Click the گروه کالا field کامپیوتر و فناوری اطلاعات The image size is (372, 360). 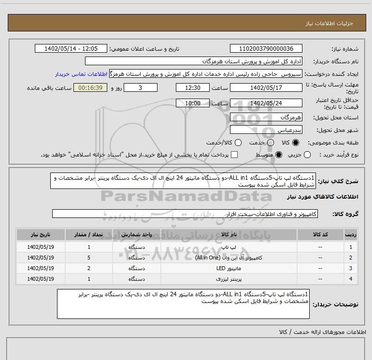tap(185, 214)
